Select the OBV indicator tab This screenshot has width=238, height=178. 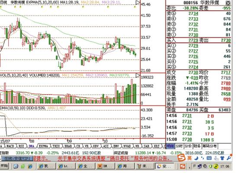pyautogui.click(x=96, y=146)
